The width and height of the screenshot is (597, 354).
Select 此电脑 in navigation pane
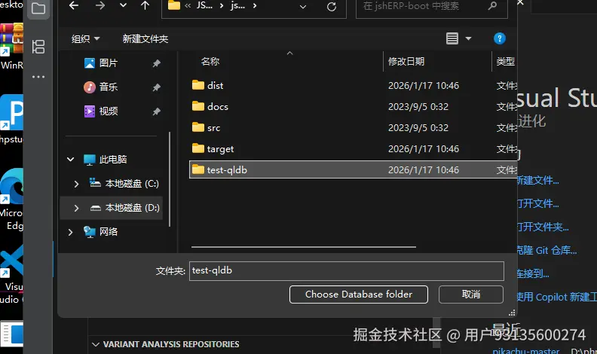113,160
